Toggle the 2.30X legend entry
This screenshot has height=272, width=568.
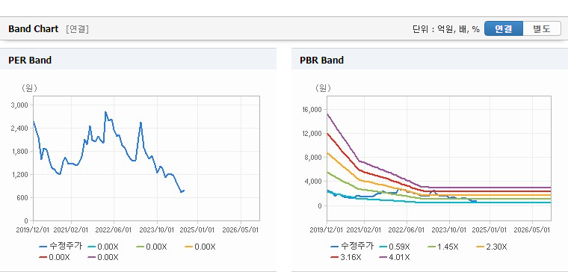(x=491, y=247)
